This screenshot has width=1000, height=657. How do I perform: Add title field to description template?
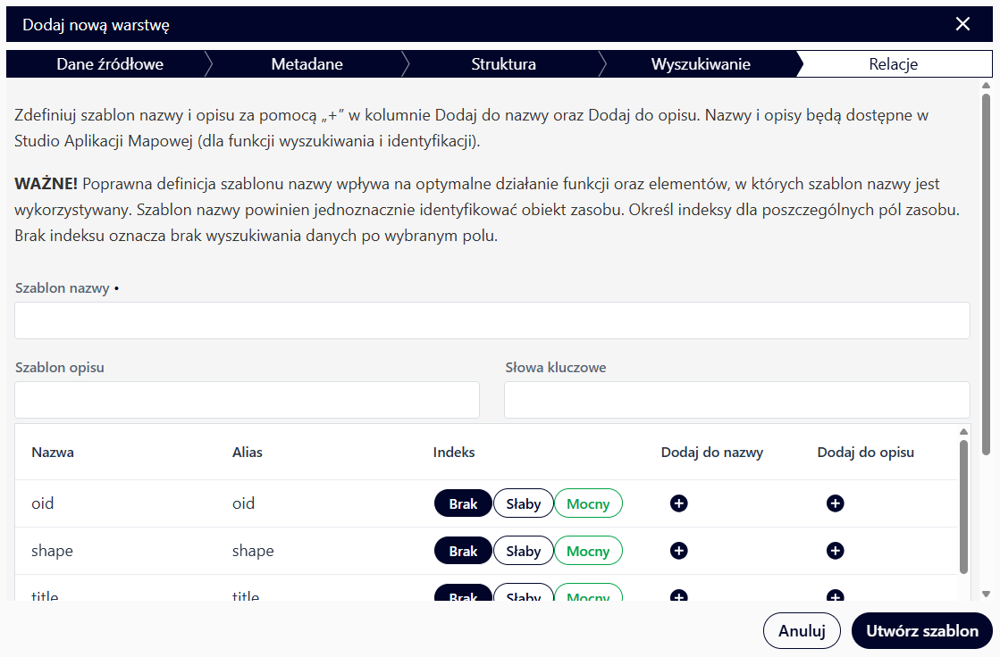tap(835, 595)
